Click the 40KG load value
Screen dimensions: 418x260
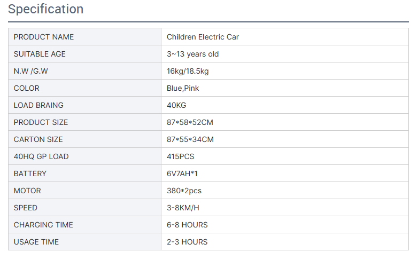(176, 105)
